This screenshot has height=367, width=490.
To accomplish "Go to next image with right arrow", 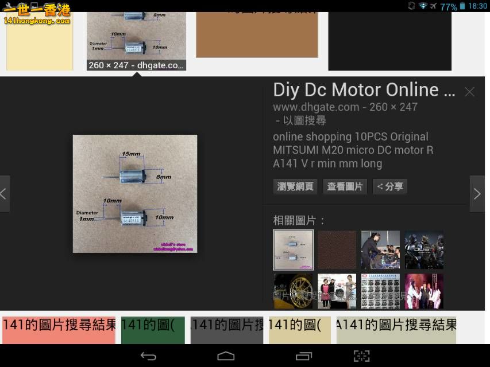I will pos(477,194).
